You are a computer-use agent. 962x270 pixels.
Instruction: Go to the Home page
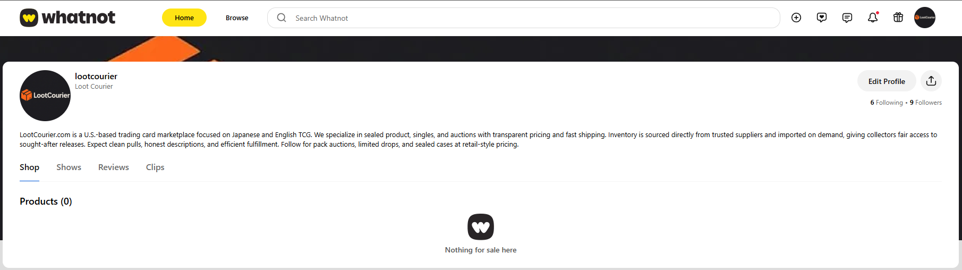pyautogui.click(x=184, y=18)
